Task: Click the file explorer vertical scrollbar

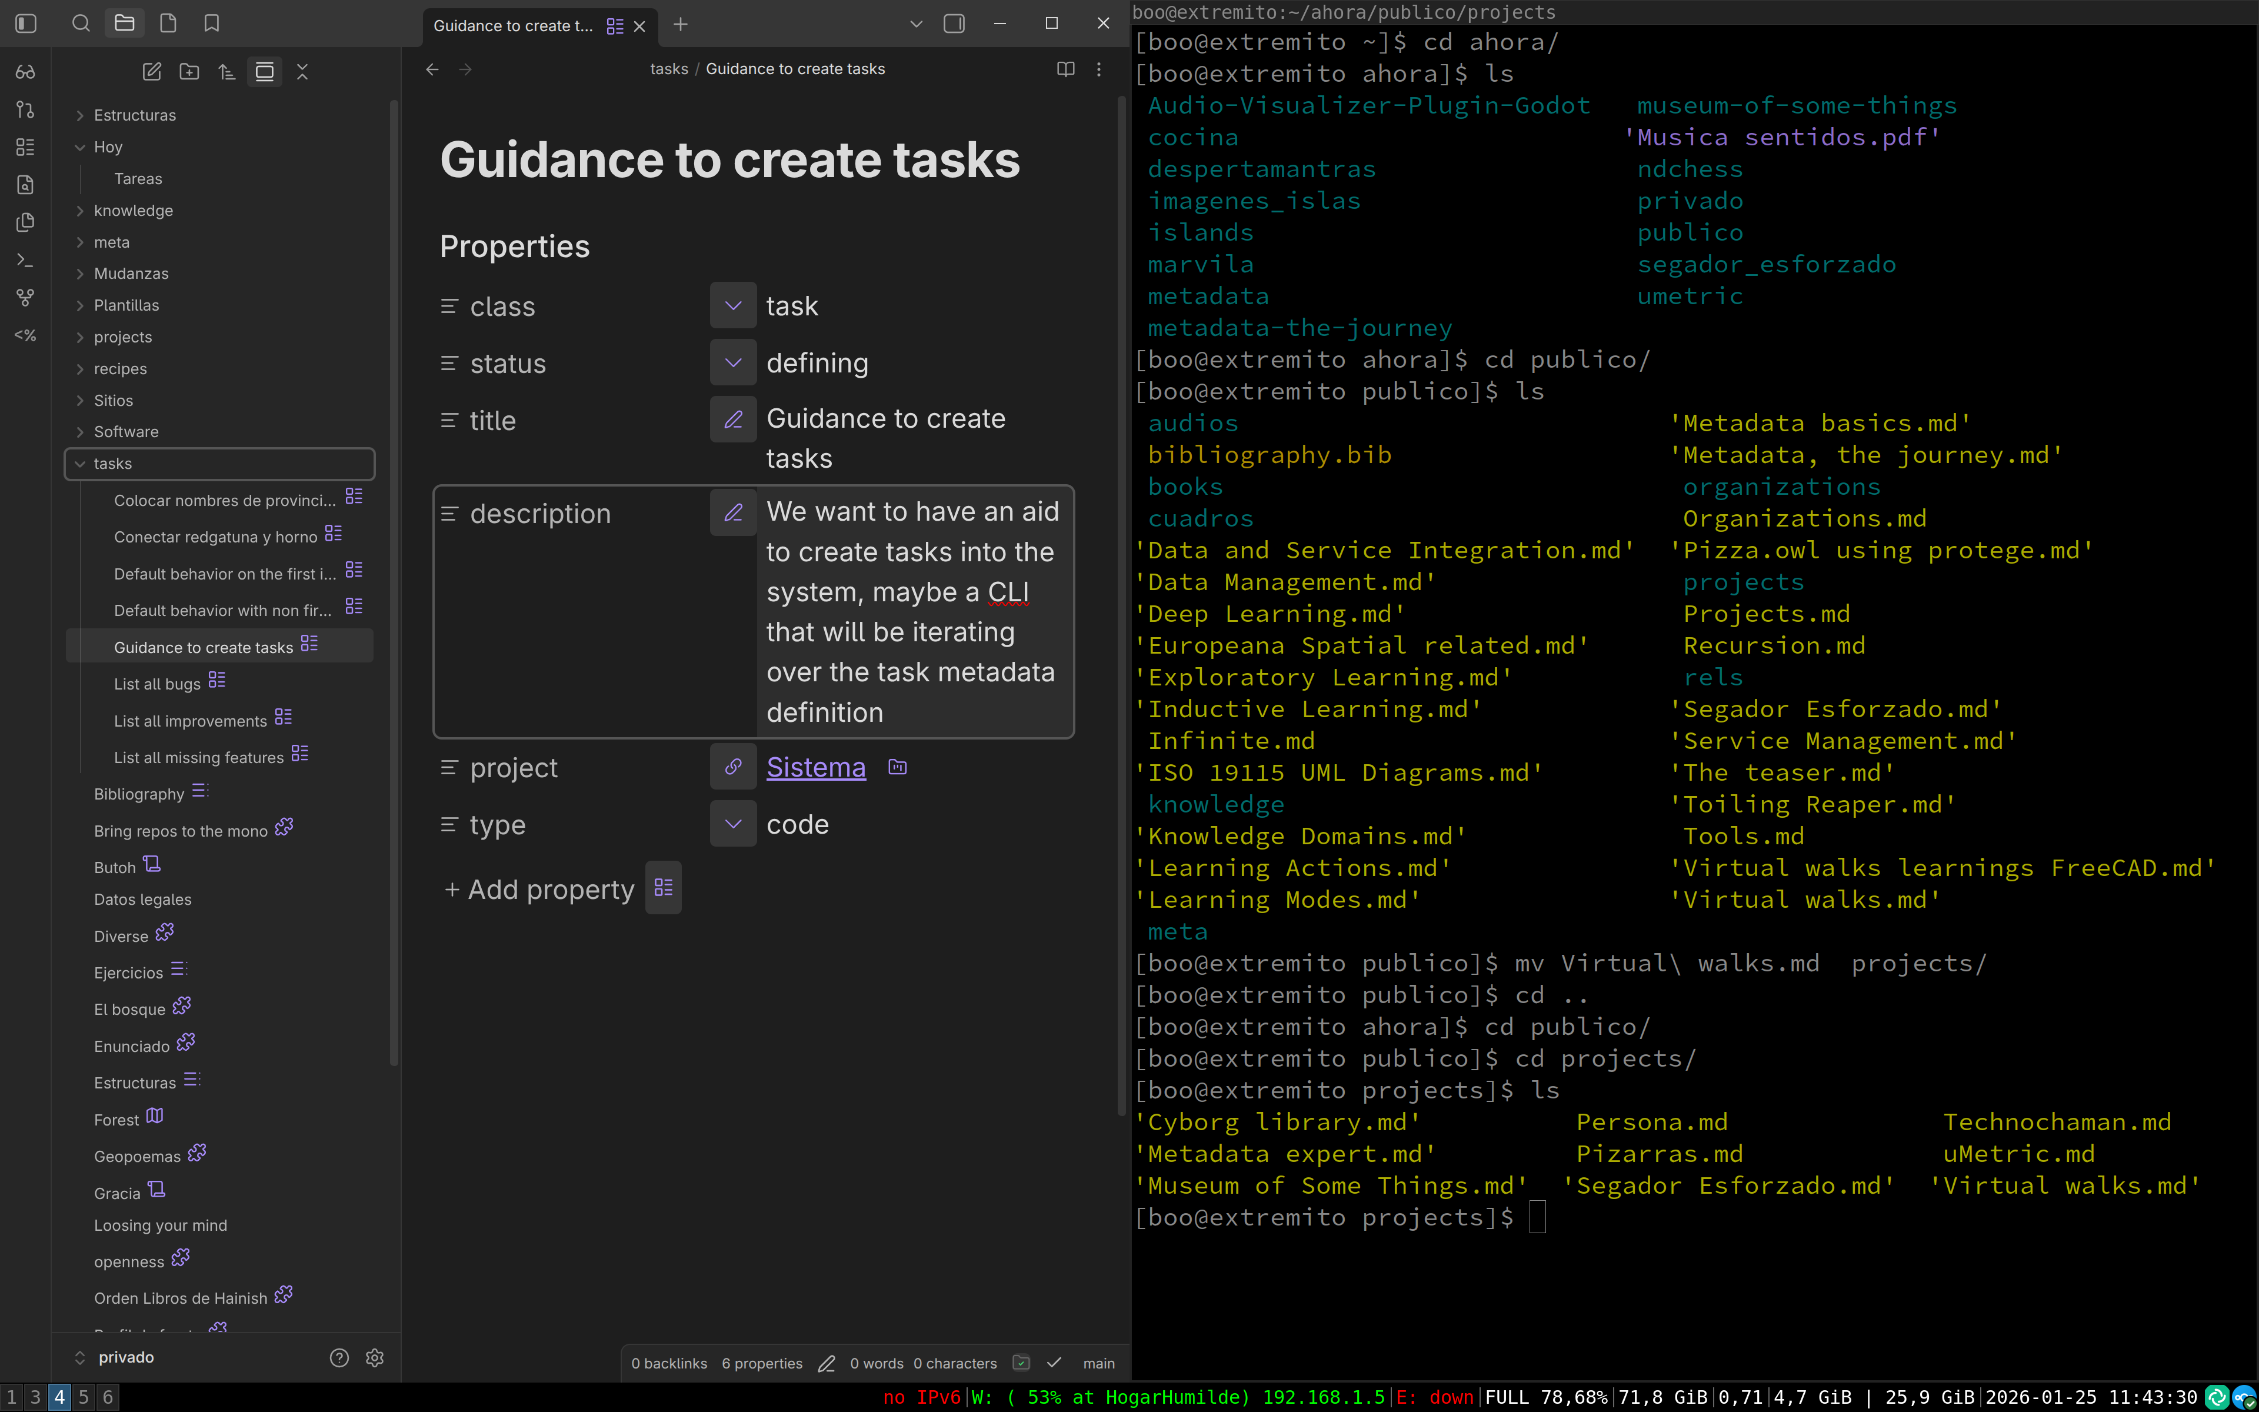Action: pyautogui.click(x=394, y=579)
